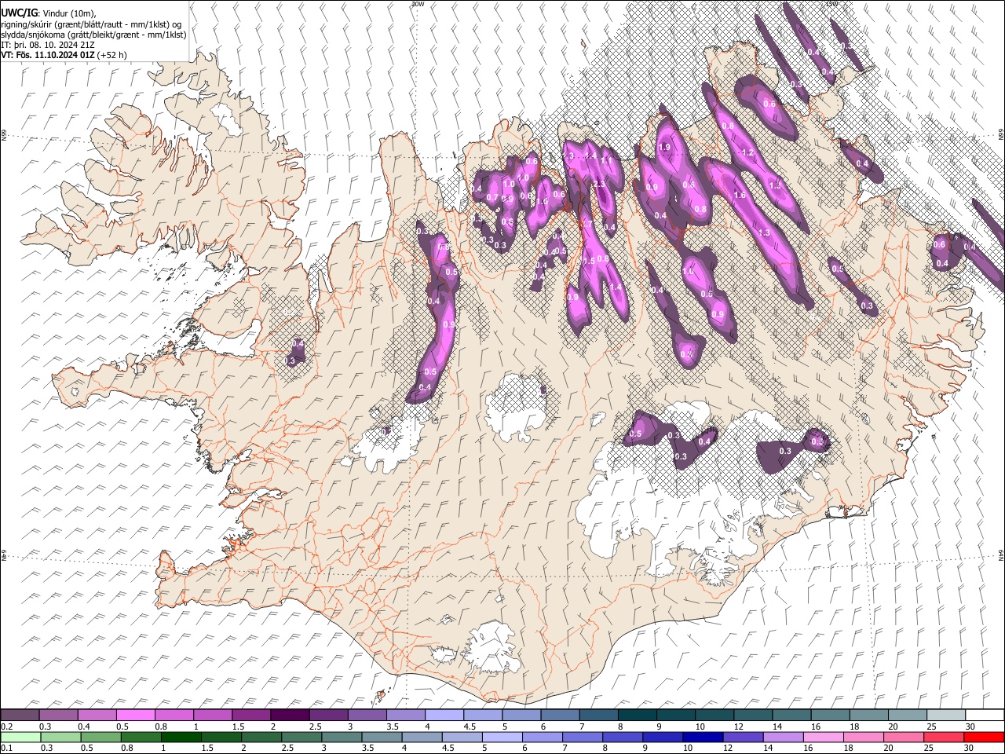Click the 'rigning/skúrir' legend description line
The height and width of the screenshot is (754, 1005).
91,24
